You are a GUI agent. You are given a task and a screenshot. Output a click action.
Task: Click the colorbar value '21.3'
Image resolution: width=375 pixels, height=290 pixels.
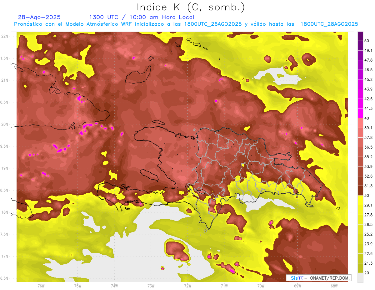click(x=368, y=263)
